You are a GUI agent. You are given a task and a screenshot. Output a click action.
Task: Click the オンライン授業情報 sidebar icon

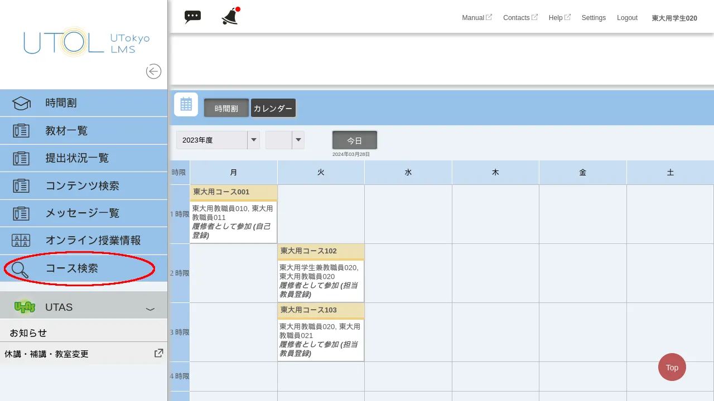(x=21, y=241)
